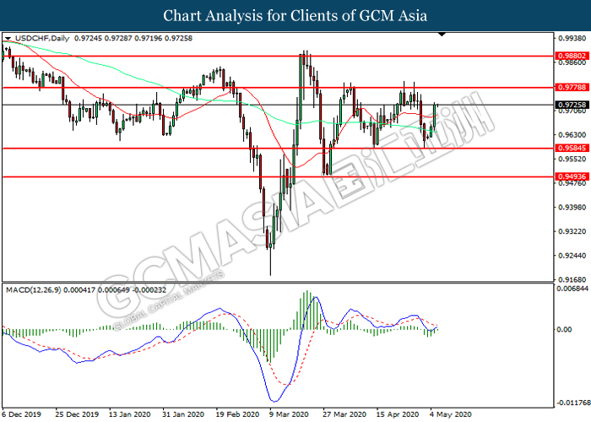
Task: Select the 0.99380 price axis label
Action: [x=572, y=38]
